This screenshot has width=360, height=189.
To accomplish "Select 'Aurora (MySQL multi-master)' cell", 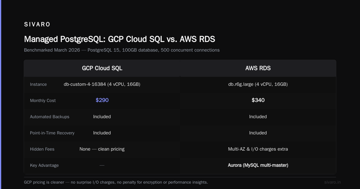I will 258,165.
